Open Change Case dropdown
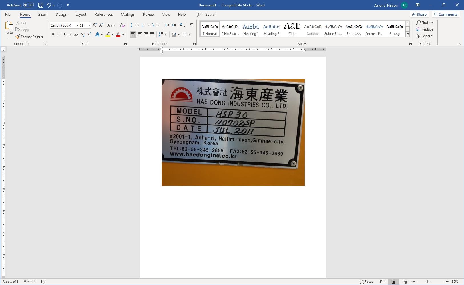464x285 pixels. (111, 25)
